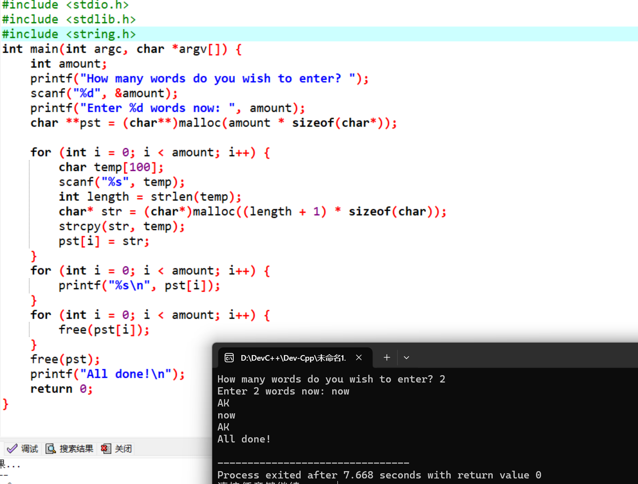Click the scanf("%s", temp) line
The height and width of the screenshot is (484, 638).
(122, 182)
